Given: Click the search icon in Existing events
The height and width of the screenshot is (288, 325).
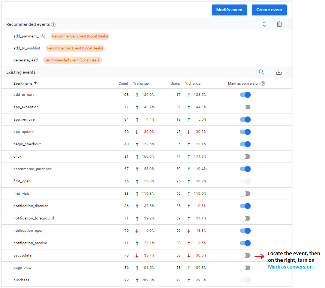Looking at the screenshot, I should pos(261,72).
